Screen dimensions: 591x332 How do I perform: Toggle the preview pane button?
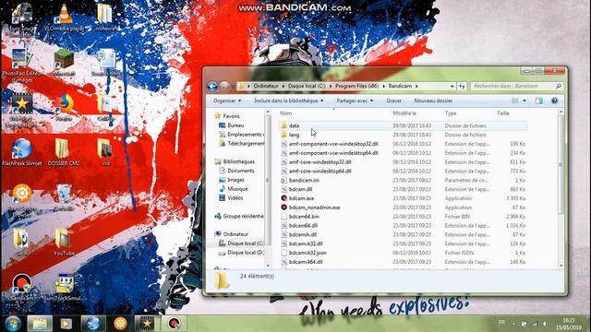[539, 101]
